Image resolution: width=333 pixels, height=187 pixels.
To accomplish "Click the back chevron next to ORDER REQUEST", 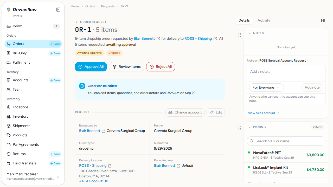I will coord(76,22).
